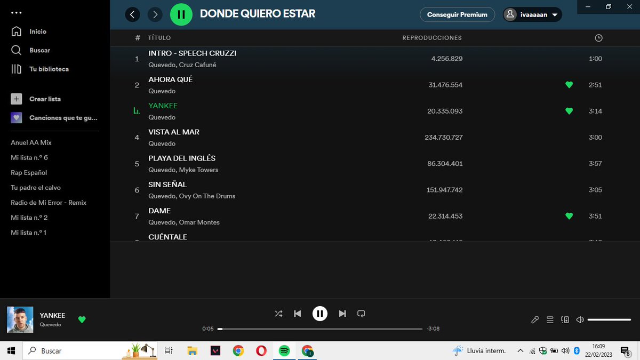Open the ivaaaaan account dropdown
640x360 pixels.
[532, 14]
